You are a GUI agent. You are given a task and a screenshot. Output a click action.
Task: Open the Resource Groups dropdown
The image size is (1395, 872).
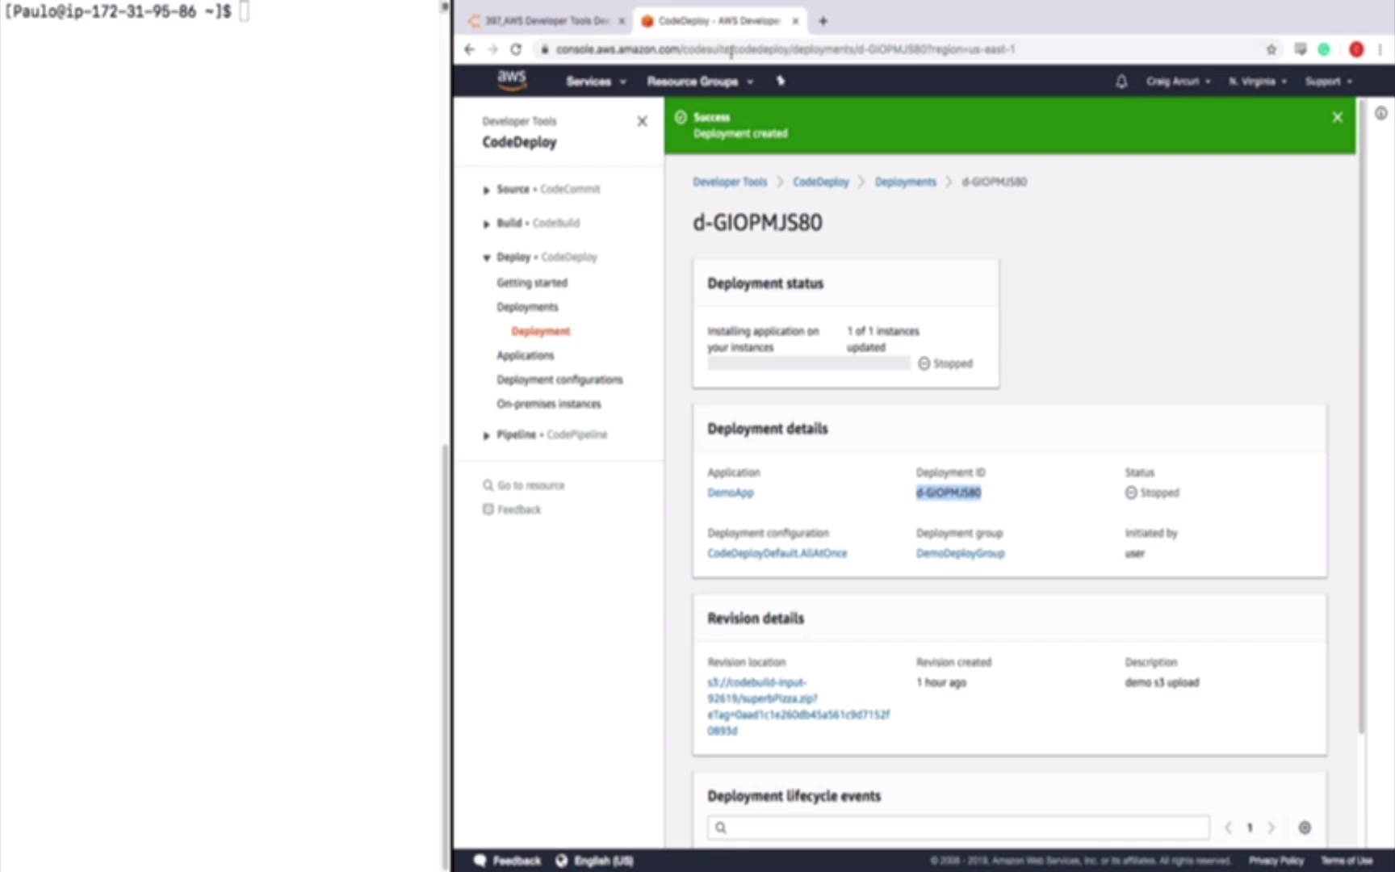pos(700,82)
